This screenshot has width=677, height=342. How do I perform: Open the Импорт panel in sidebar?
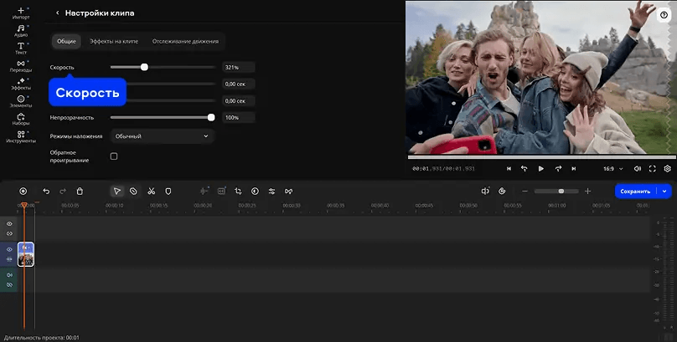tap(20, 12)
